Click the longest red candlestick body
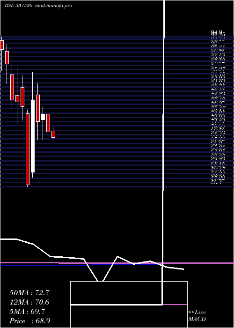Viewport: 234px width, 328px height. coord(28,149)
